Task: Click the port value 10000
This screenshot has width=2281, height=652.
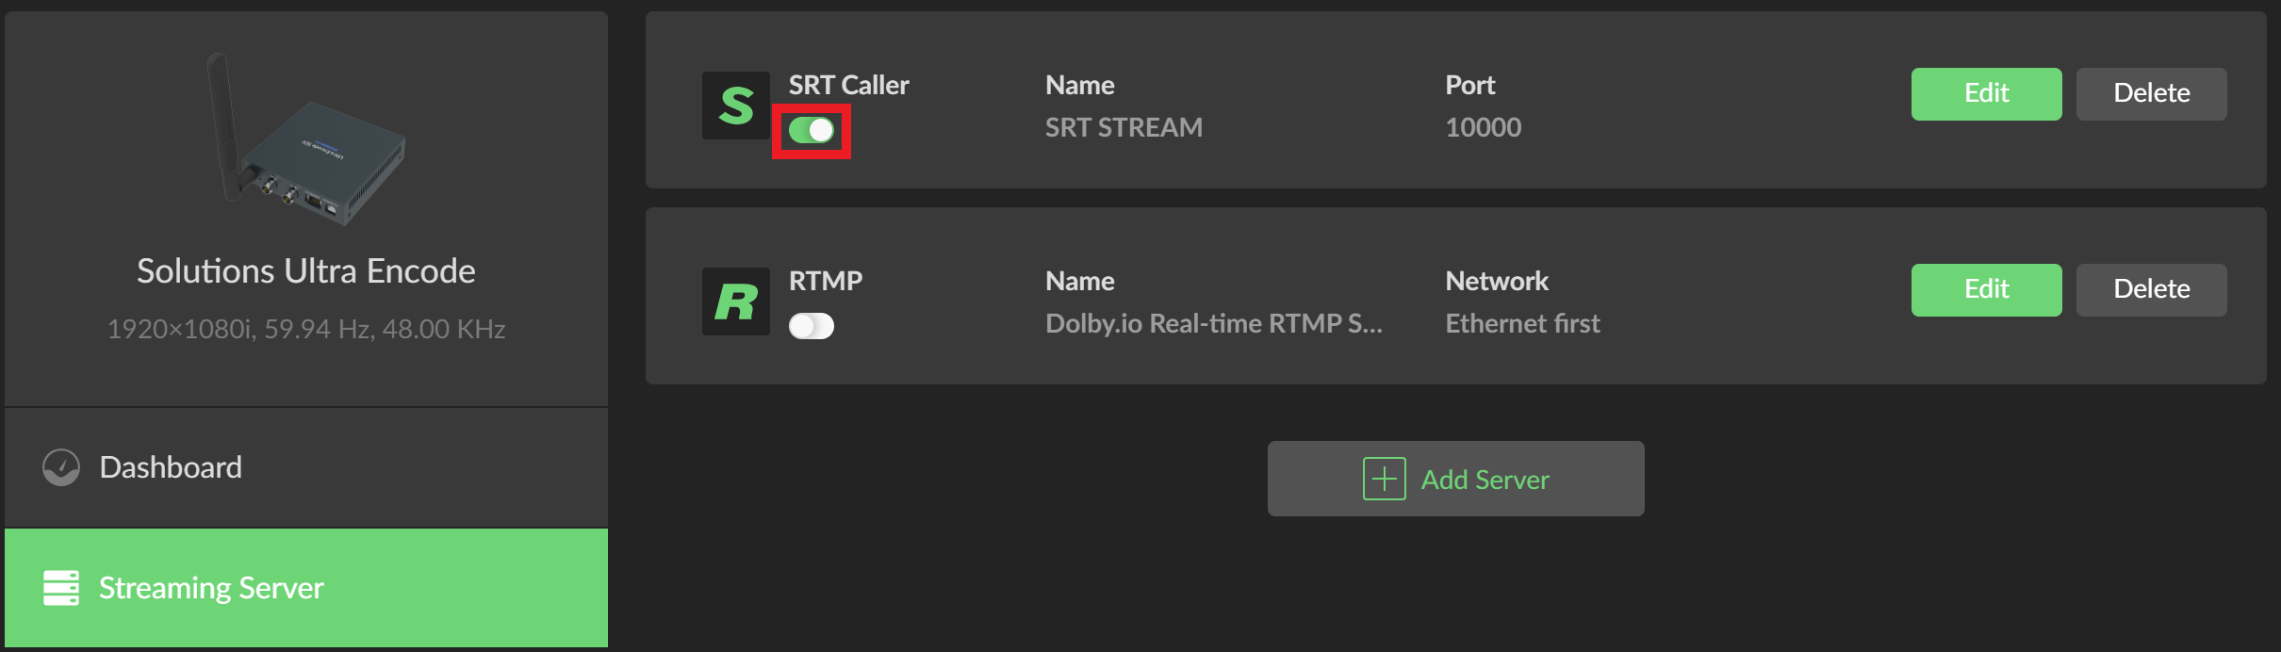Action: [1483, 127]
